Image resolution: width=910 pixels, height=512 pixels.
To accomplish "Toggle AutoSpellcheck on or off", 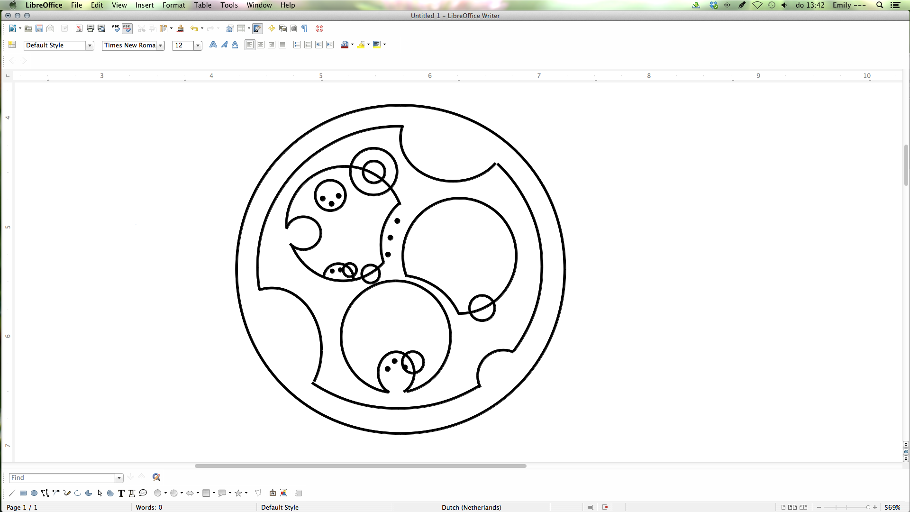I will (x=127, y=29).
